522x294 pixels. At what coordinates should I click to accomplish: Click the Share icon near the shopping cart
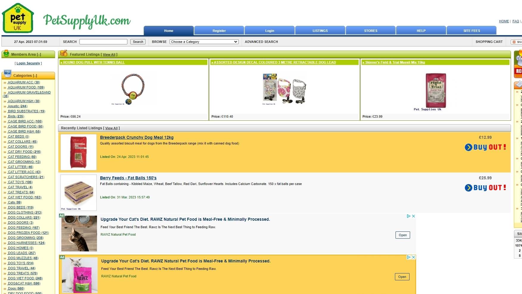515,42
